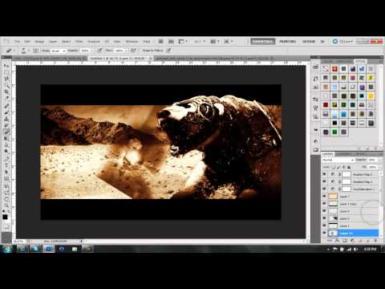
Task: Click the volume icon in system tray
Action: point(355,249)
